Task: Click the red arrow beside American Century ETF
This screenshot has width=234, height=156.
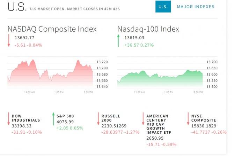Action: 143,119
